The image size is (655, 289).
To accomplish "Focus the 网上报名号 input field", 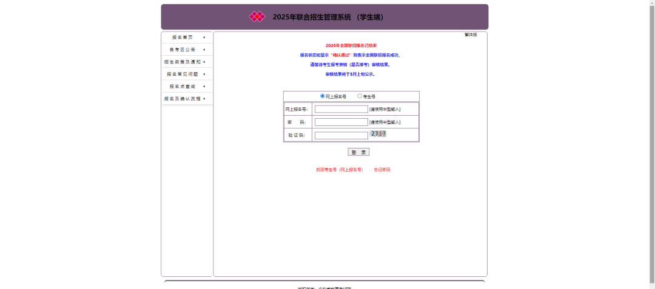I will [341, 109].
